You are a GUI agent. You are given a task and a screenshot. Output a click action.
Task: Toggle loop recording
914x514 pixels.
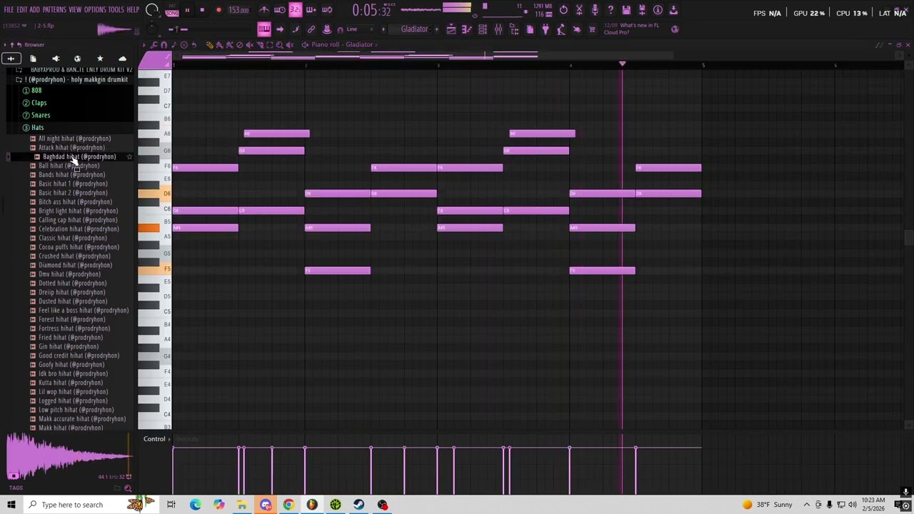coord(326,10)
